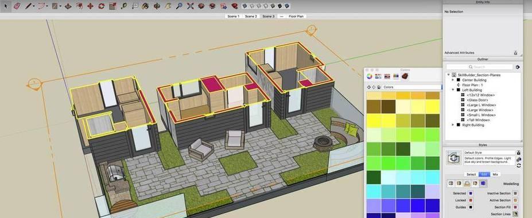Screen dimensions: 532x218
Task: Select the Offset tool
Action: coord(79,6)
